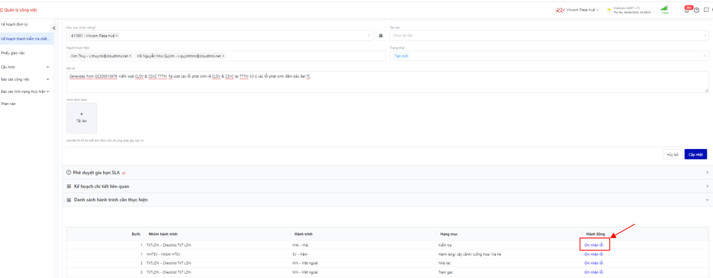Click Ghi nhận lỗi for MAI - Mái row

pos(593,245)
